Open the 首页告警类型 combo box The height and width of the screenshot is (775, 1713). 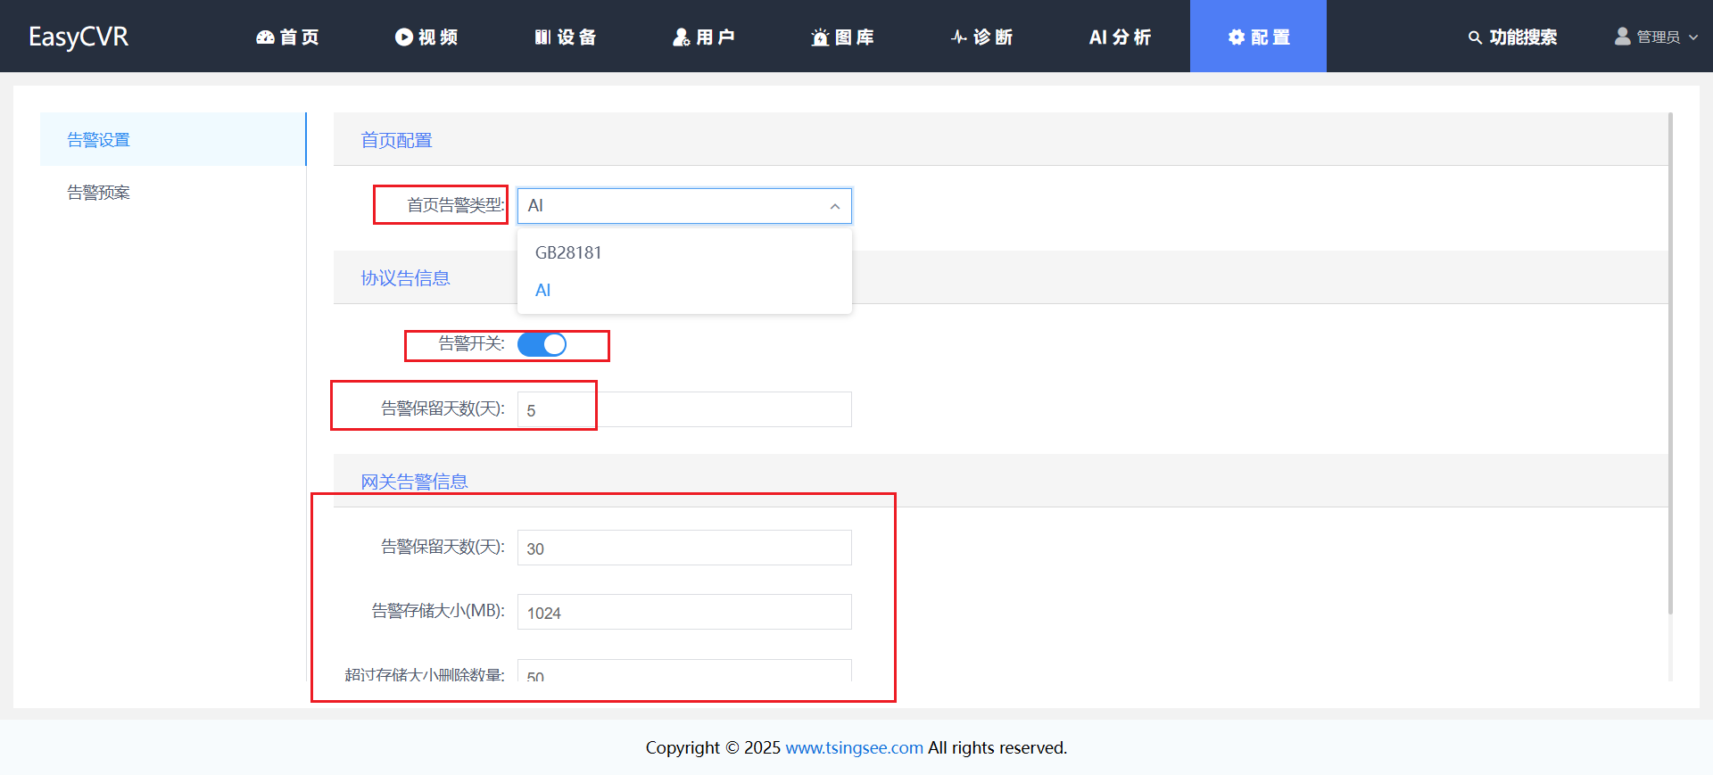684,206
